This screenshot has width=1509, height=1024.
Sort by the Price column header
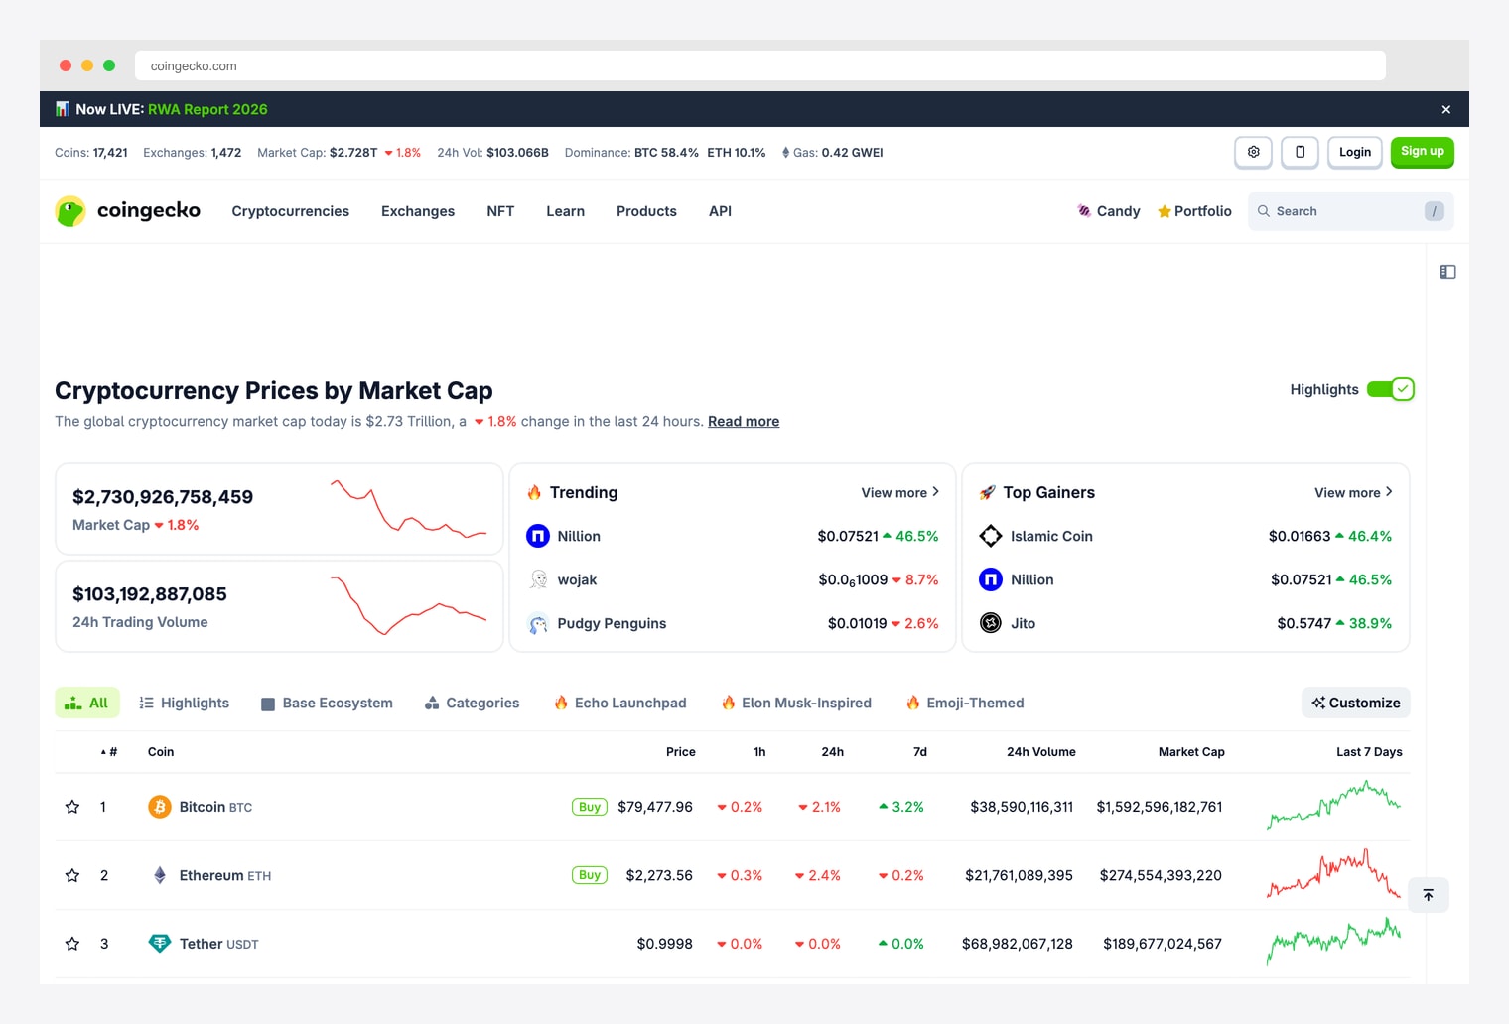pyautogui.click(x=681, y=752)
